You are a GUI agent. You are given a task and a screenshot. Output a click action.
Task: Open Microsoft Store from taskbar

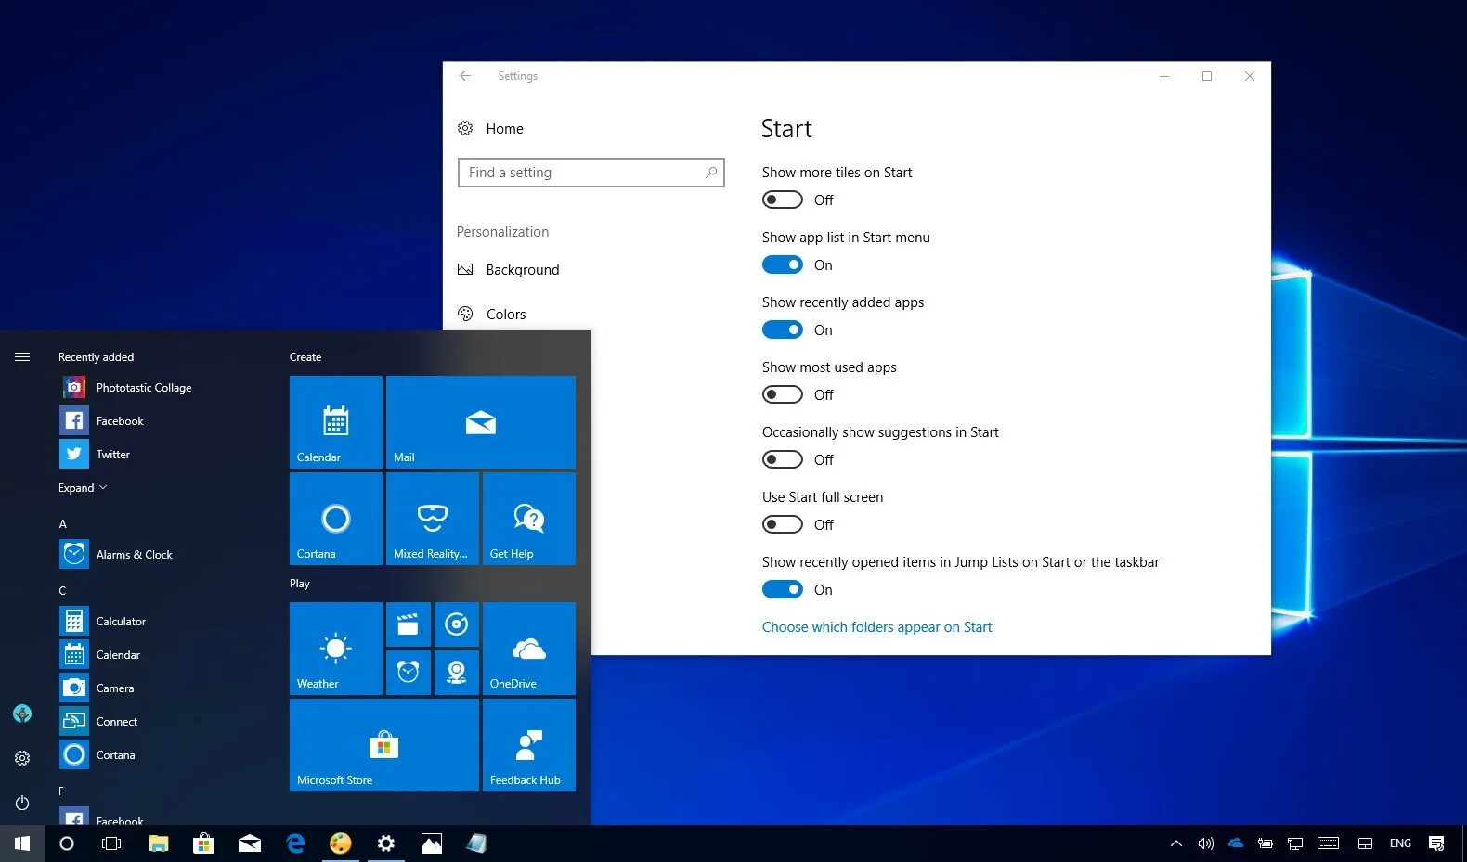(x=204, y=843)
